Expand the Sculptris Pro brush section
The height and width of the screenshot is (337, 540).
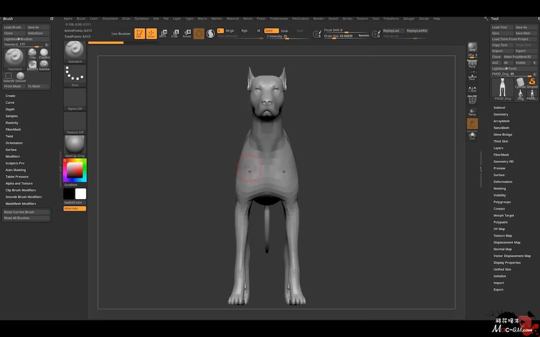pyautogui.click(x=15, y=163)
